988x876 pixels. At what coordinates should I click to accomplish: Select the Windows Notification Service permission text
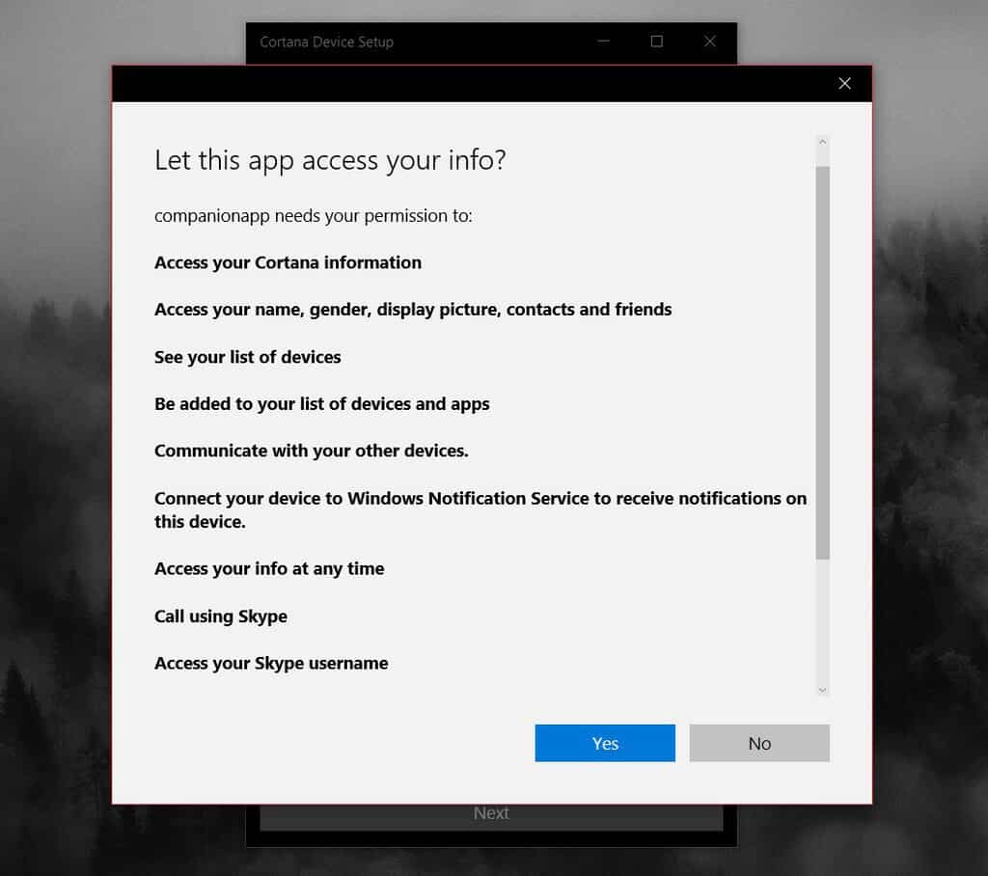[x=480, y=509]
